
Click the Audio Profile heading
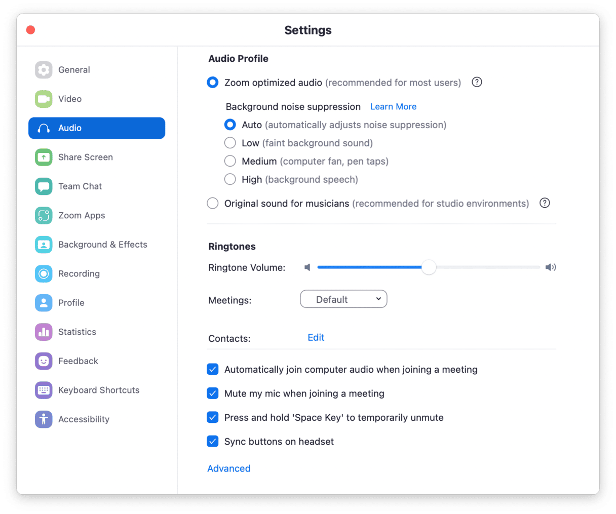[239, 58]
